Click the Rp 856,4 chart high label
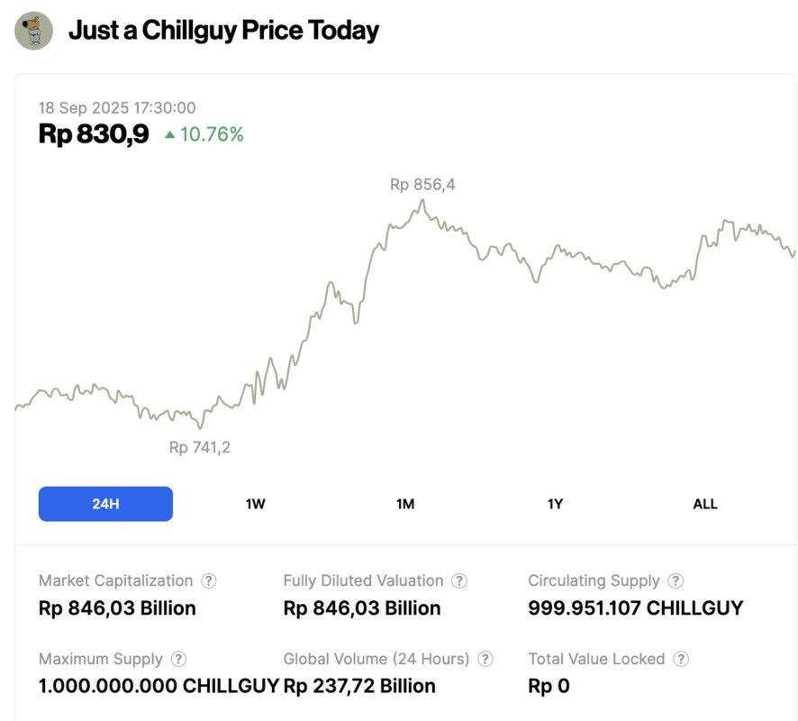Screen dimensions: 798x721 [422, 185]
